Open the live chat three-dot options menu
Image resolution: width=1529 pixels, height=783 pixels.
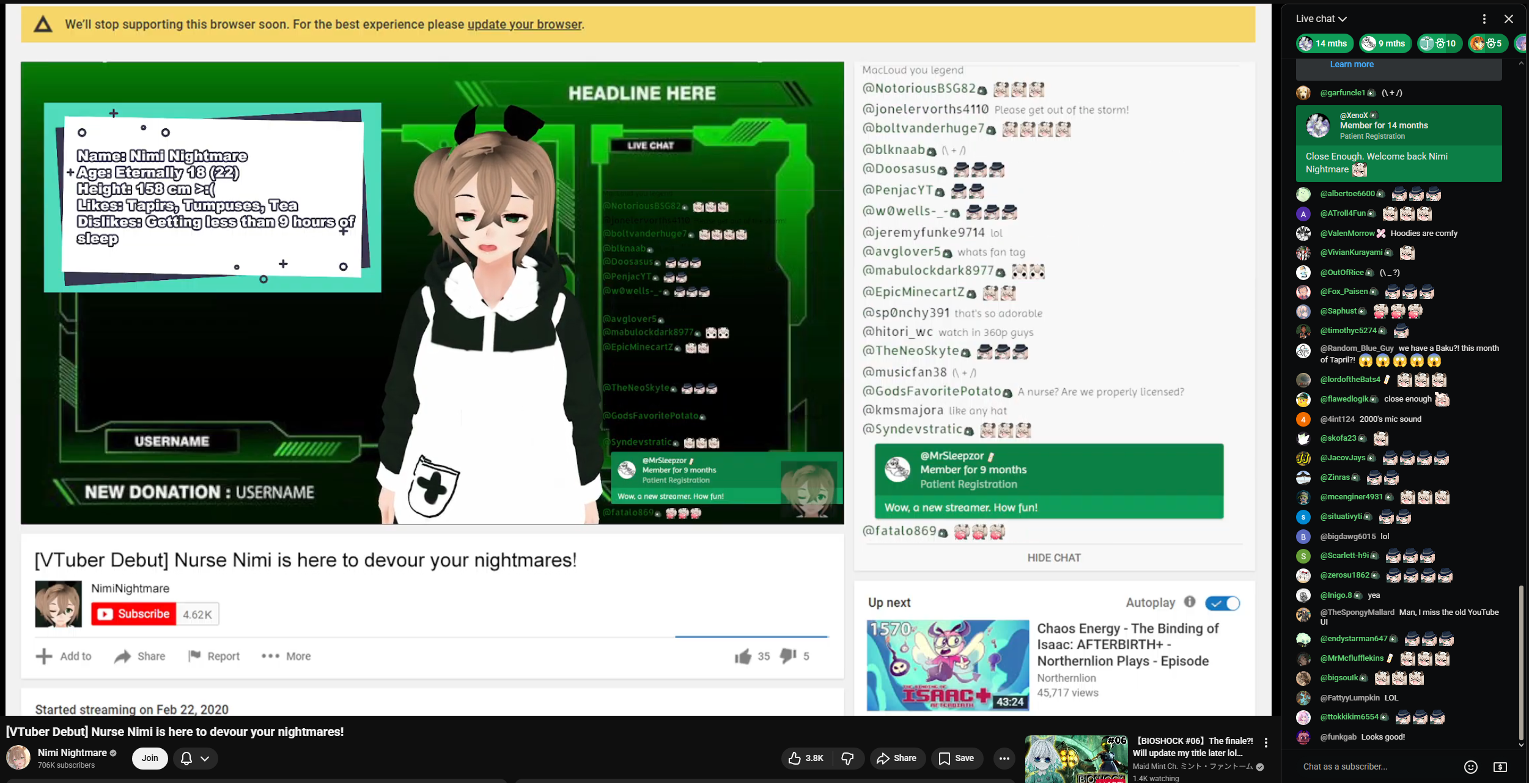point(1484,19)
